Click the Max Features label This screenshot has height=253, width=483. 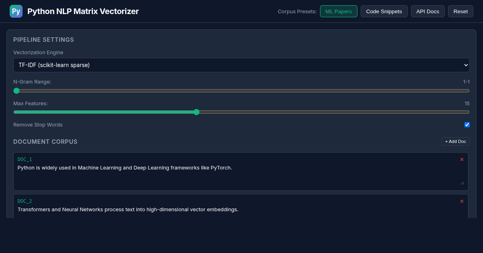tap(31, 103)
